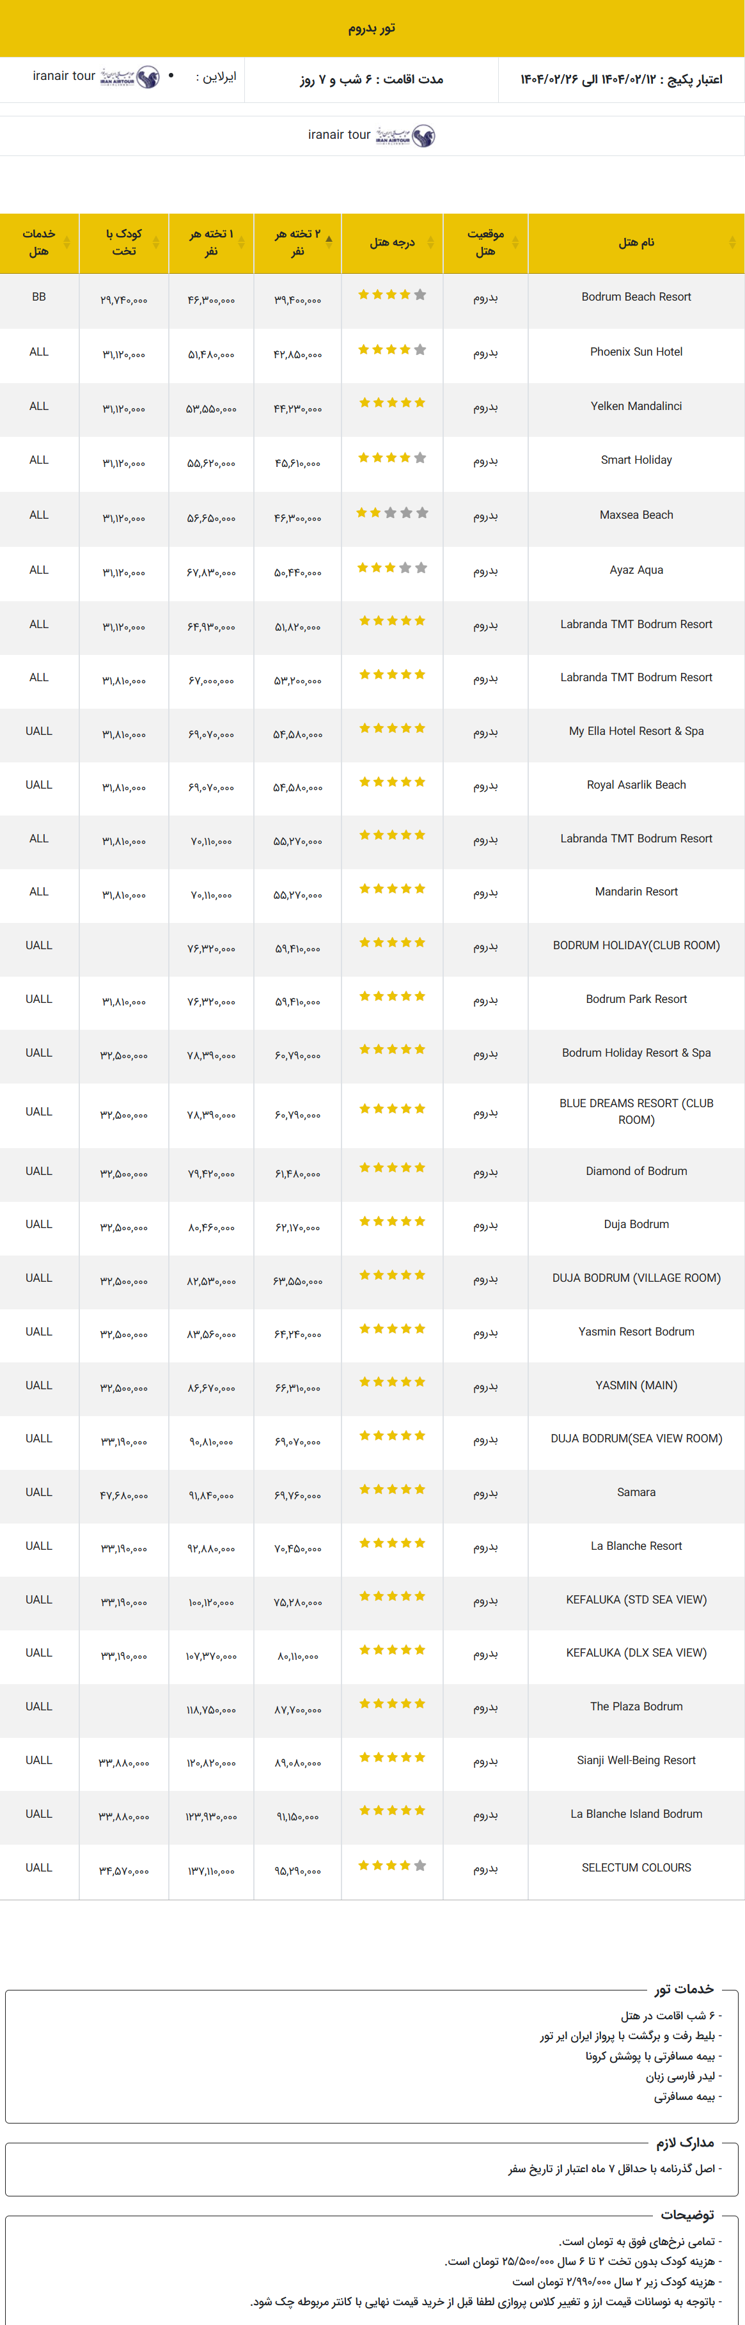Click the خدمات تور section heading
Screen dimensions: 745x2325
685,1989
